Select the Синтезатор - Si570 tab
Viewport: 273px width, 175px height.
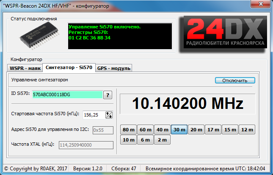pos(69,67)
